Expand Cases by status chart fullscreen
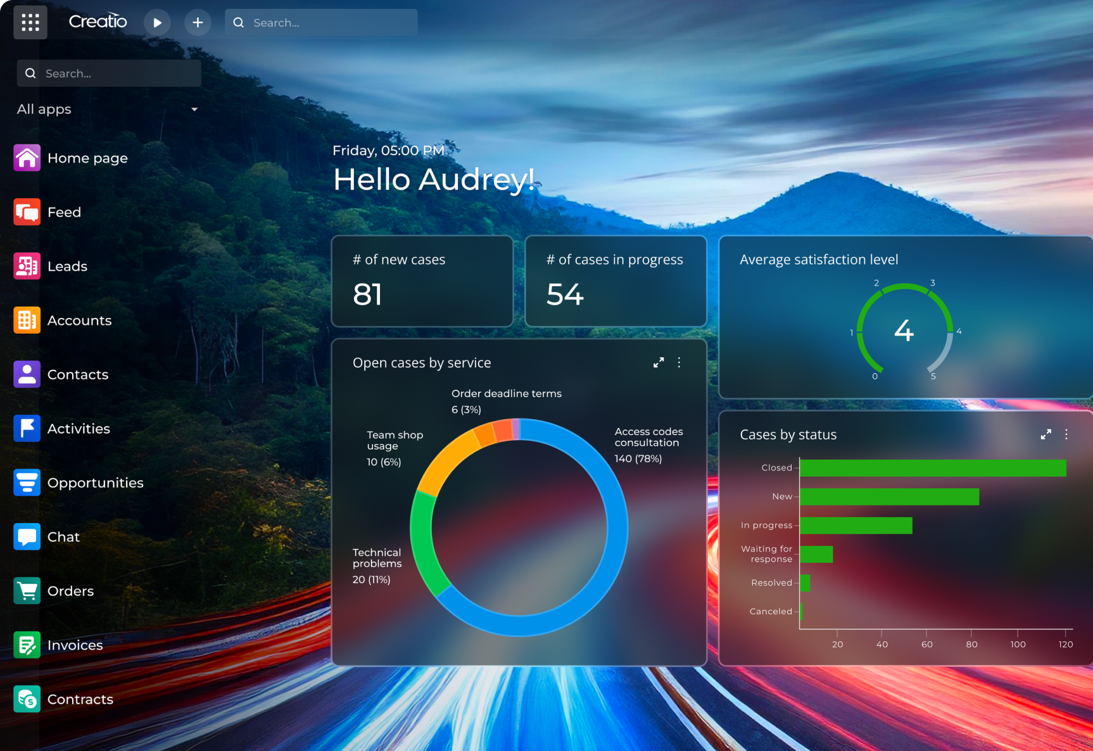Image resolution: width=1093 pixels, height=751 pixels. coord(1046,434)
